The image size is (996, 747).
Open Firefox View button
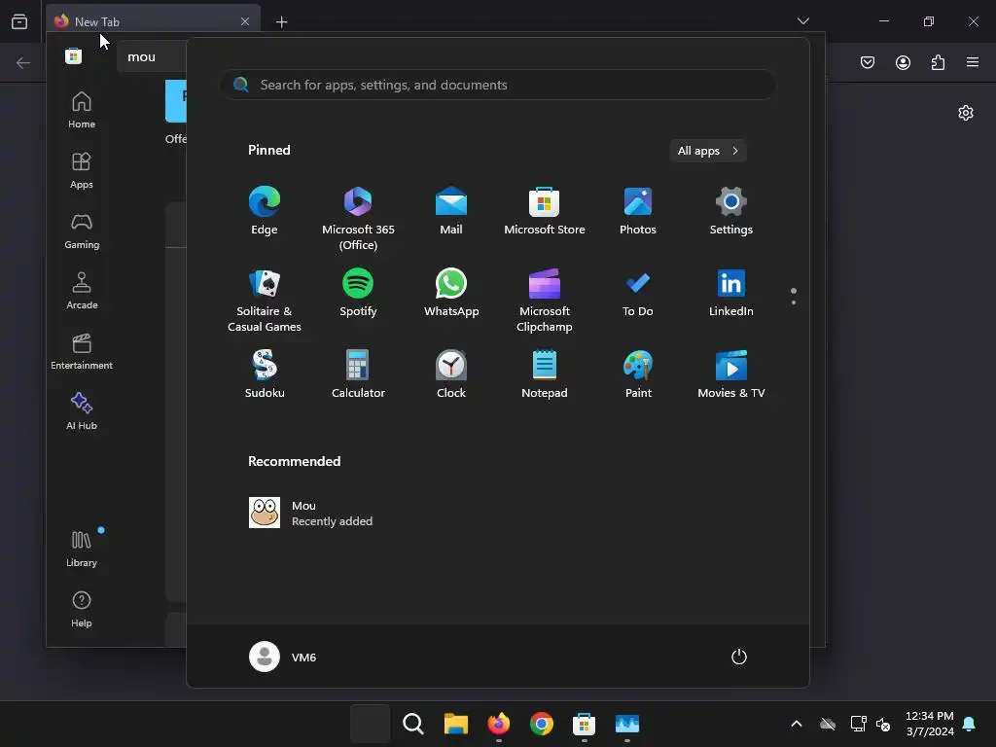[19, 21]
